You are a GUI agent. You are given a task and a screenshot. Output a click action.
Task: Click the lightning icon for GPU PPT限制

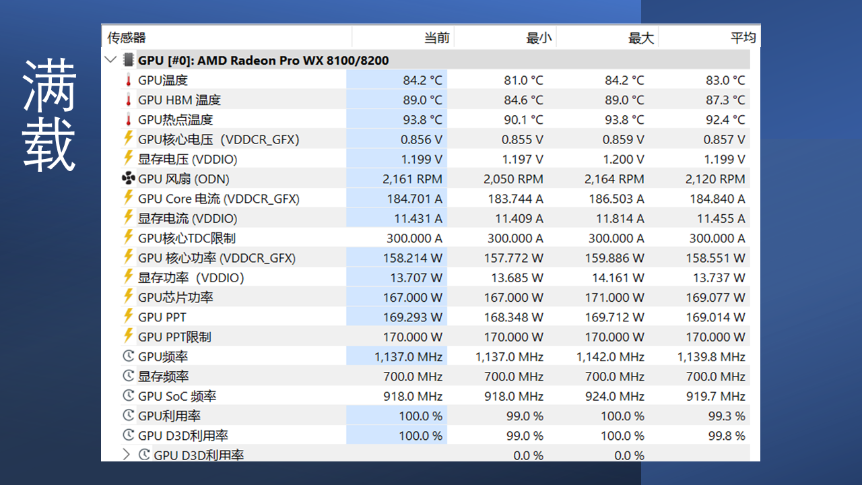coord(128,336)
